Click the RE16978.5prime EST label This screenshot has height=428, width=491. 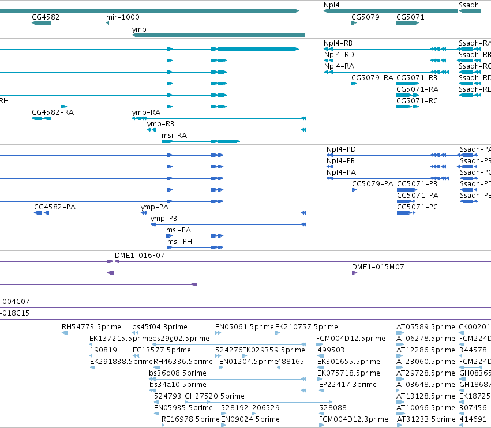pyautogui.click(x=190, y=419)
